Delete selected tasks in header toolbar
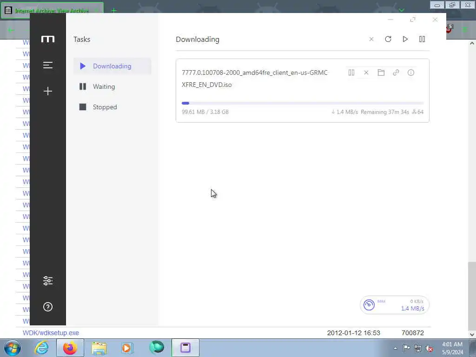Image resolution: width=476 pixels, height=357 pixels. pyautogui.click(x=371, y=39)
